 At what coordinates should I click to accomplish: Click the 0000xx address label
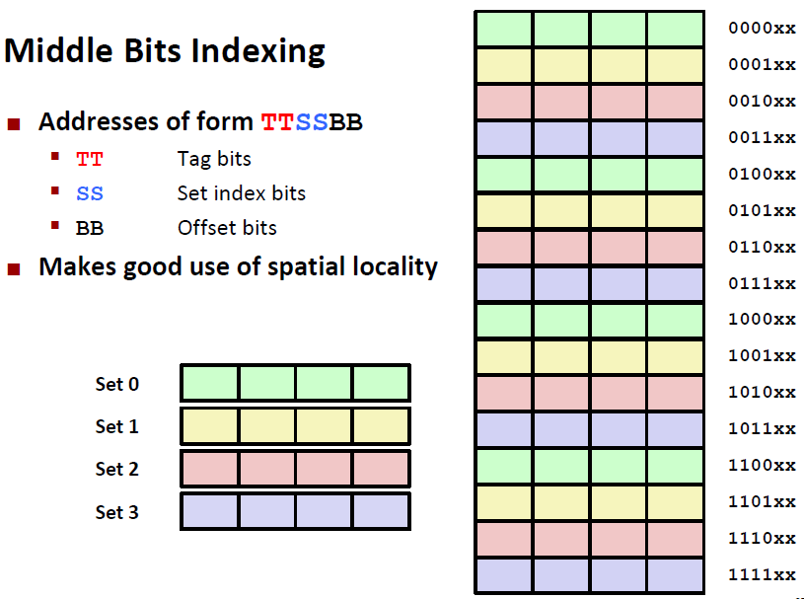(x=762, y=29)
